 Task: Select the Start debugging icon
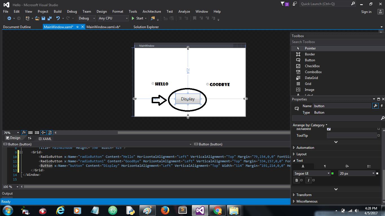click(133, 18)
